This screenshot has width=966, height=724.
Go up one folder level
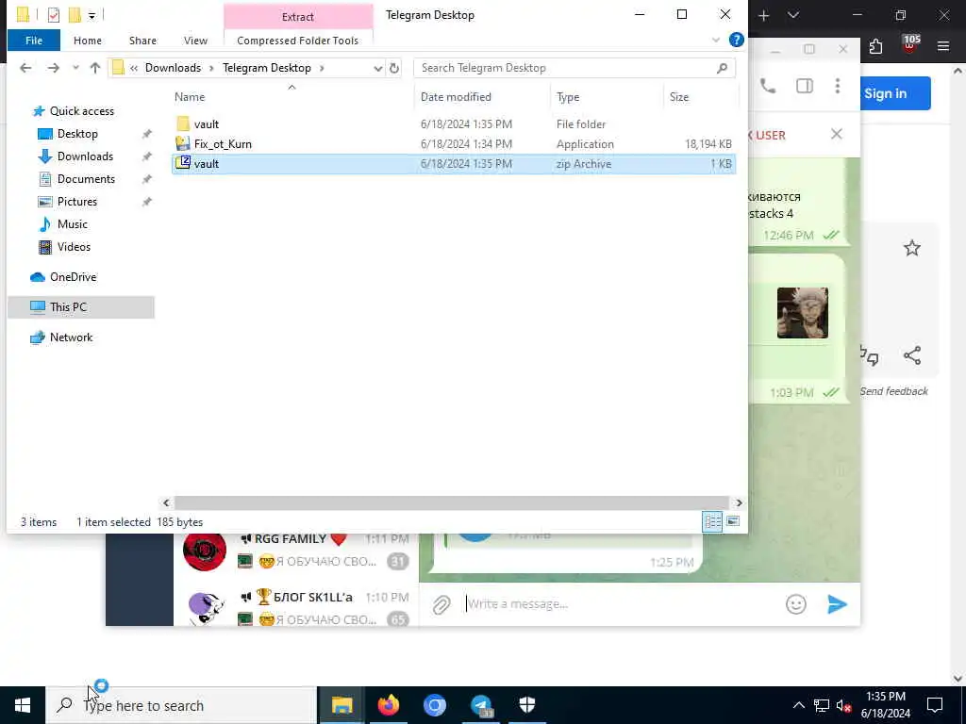(x=95, y=68)
